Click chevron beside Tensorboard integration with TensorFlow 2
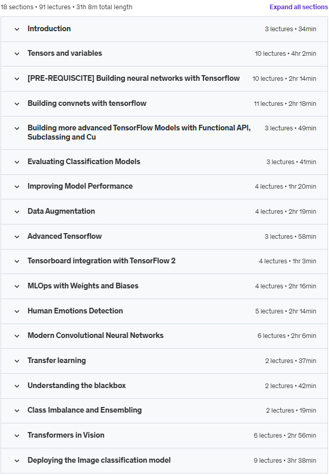 [x=17, y=261]
